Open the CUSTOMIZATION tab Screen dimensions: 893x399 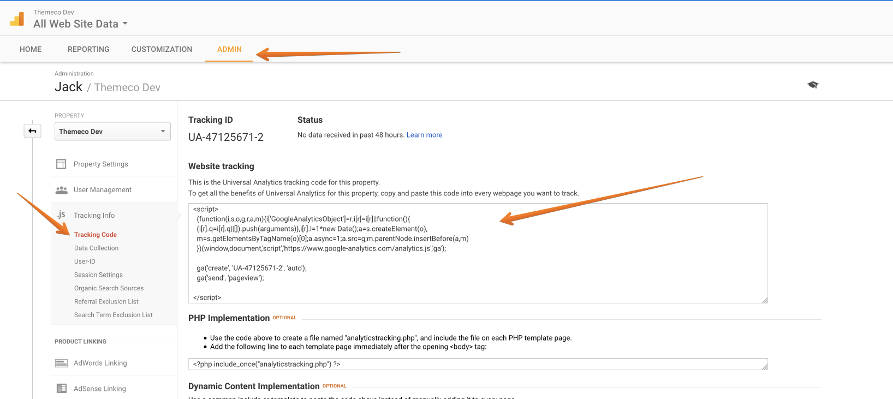162,49
